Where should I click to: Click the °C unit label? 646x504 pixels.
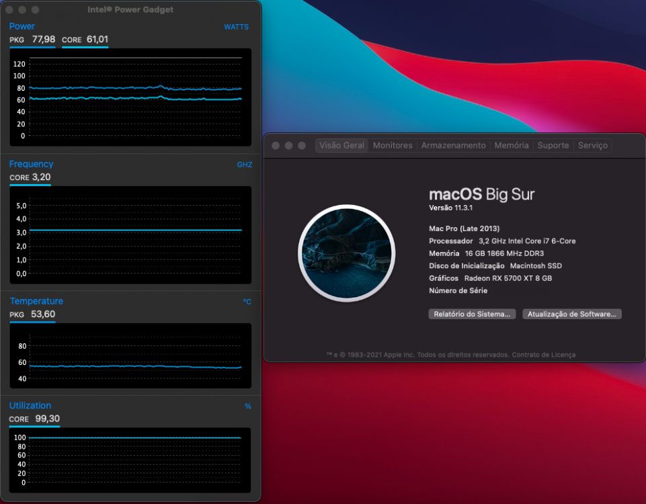[x=247, y=302]
